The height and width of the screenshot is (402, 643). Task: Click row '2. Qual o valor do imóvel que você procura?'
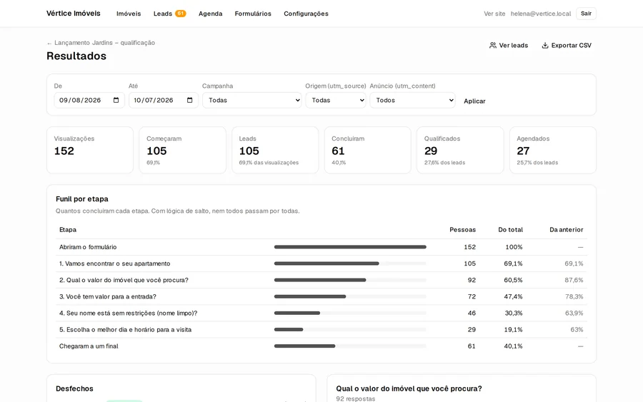coord(321,281)
